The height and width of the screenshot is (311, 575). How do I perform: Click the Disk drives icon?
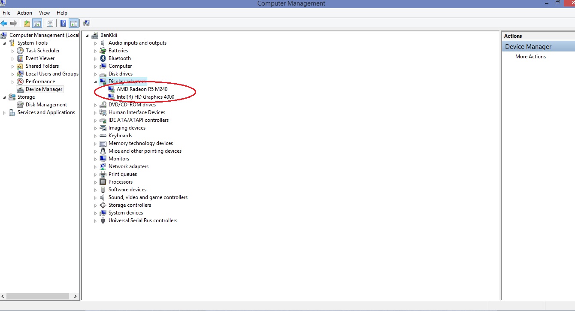[103, 74]
